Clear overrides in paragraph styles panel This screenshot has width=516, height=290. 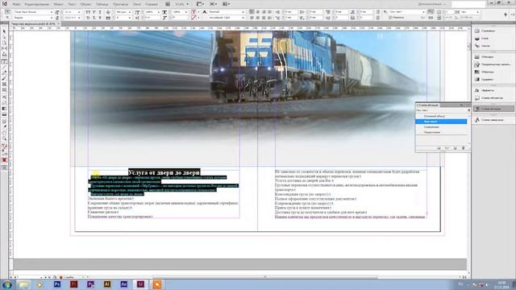coord(447,148)
